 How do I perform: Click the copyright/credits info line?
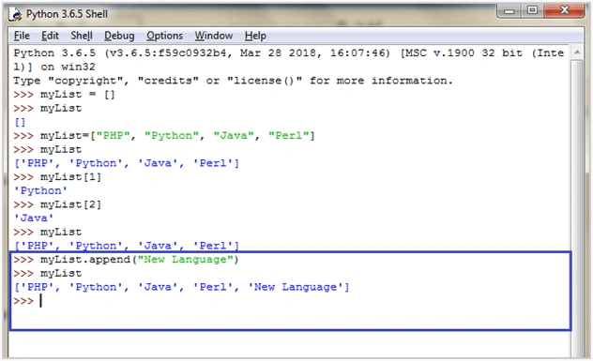coord(233,81)
